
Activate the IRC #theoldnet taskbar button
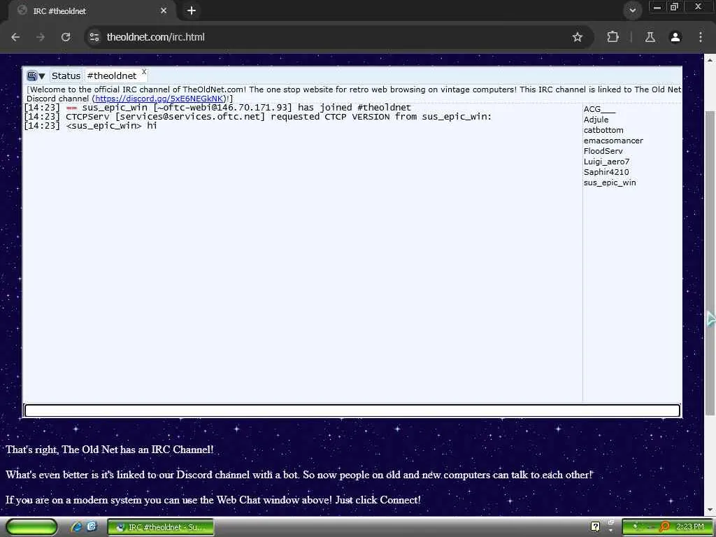[161, 527]
